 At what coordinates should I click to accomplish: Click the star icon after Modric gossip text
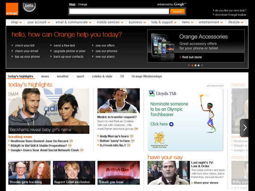(136, 129)
